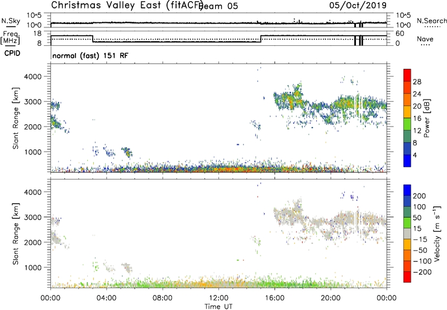Click the '1000' tick label on the velocity panel

click(32, 267)
